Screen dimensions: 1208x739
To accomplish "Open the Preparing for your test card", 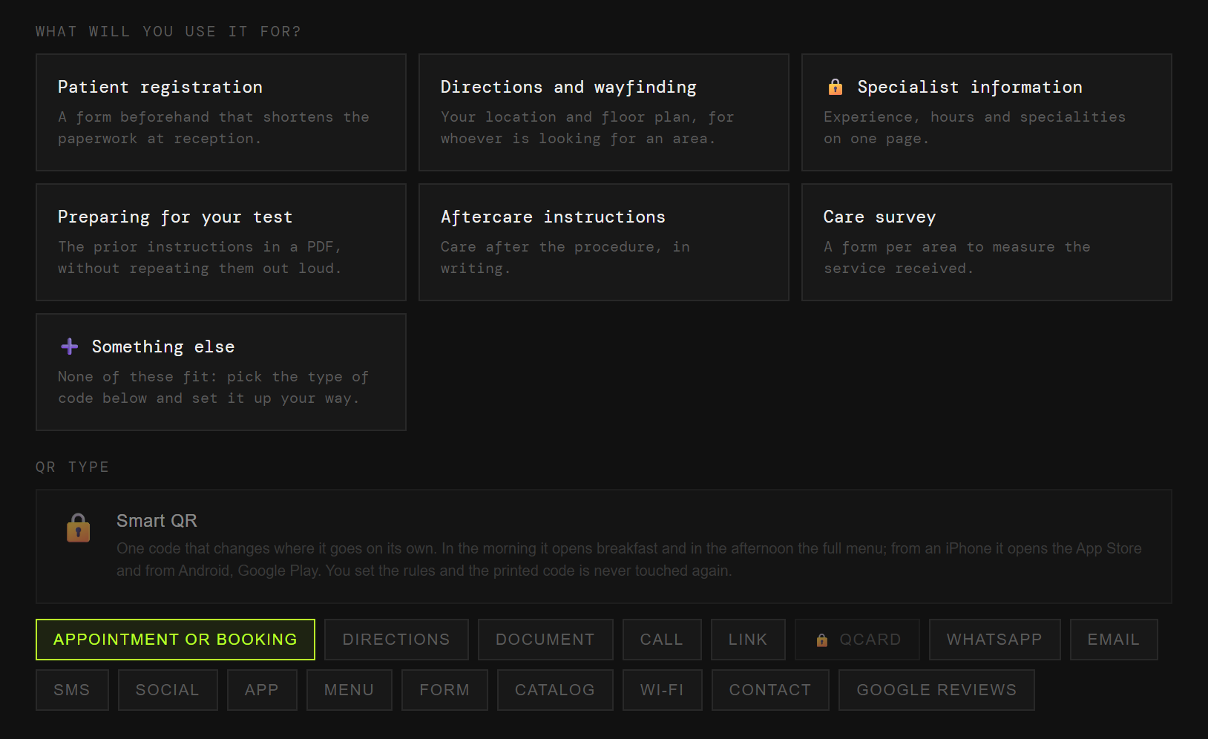I will [x=221, y=242].
